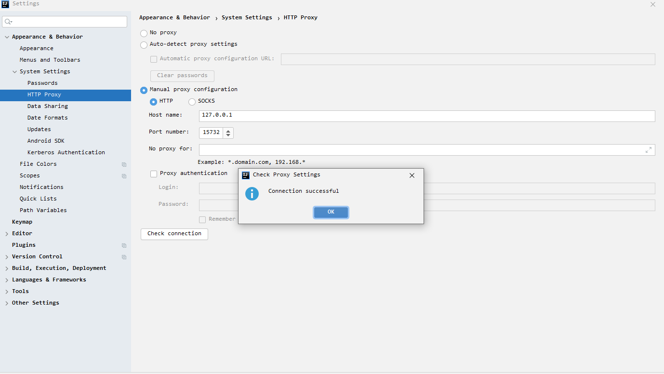Click the project-level icon beside Version Control

coord(124,257)
